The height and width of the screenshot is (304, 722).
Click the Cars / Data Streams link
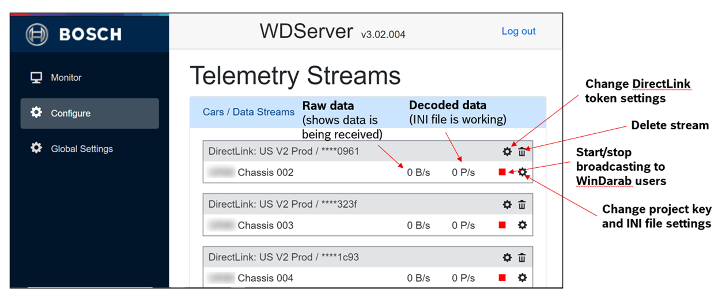[x=248, y=112]
